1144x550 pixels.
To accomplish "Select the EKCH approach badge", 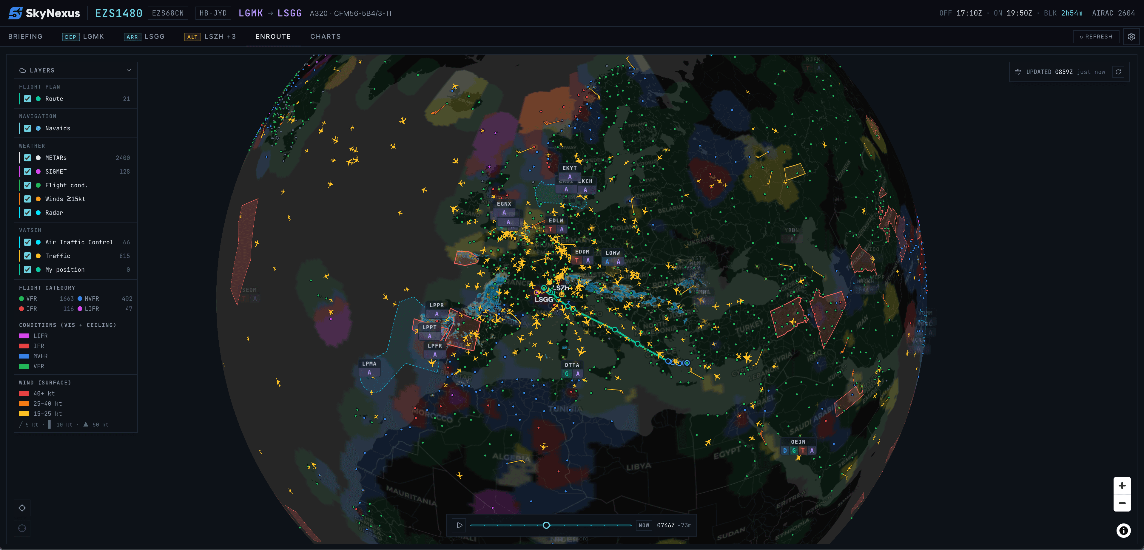I will tap(585, 190).
